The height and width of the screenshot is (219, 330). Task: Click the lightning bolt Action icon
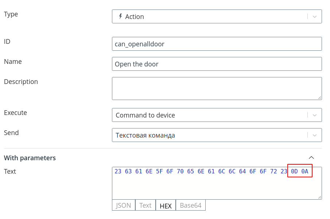(x=120, y=16)
